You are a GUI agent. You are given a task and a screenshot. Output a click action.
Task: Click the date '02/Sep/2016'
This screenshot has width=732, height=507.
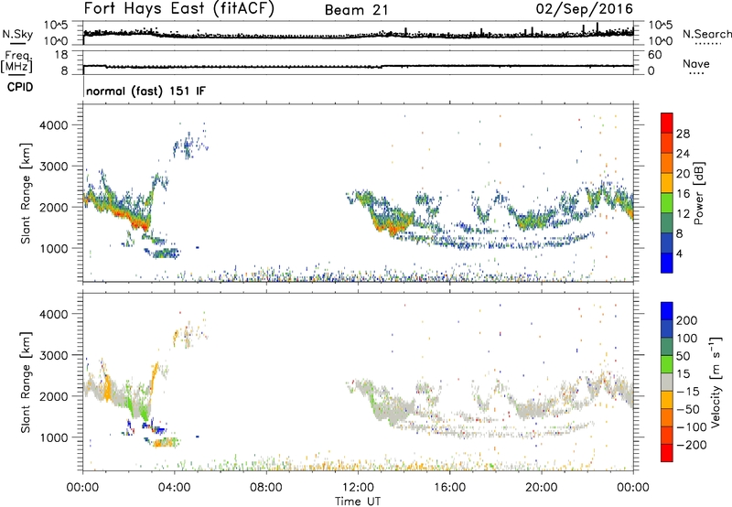point(584,8)
